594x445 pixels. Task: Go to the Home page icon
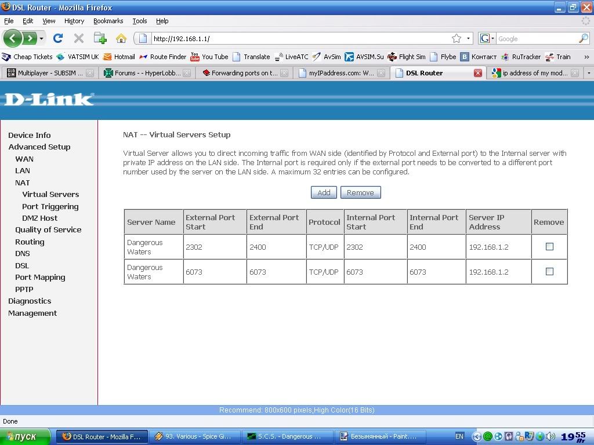[121, 38]
